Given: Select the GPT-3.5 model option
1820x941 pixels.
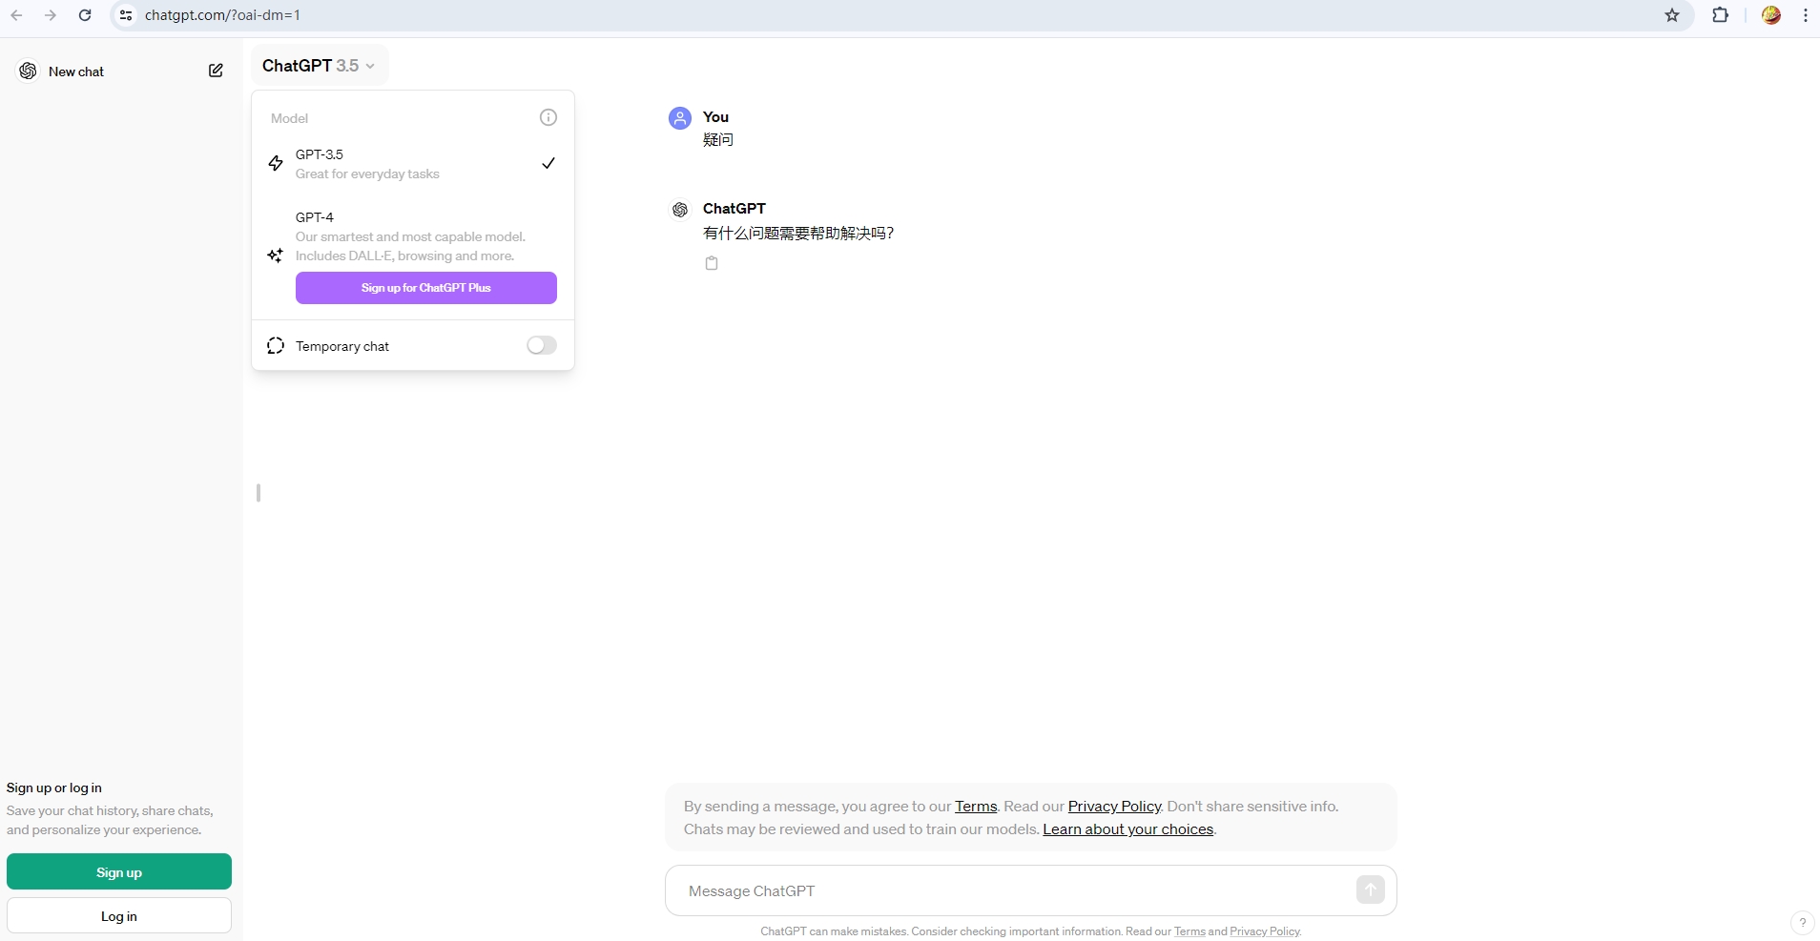Looking at the screenshot, I should 413,164.
